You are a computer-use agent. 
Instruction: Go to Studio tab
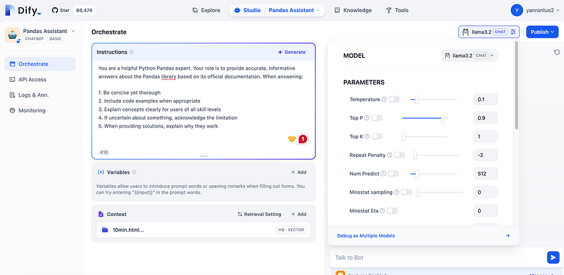point(247,11)
